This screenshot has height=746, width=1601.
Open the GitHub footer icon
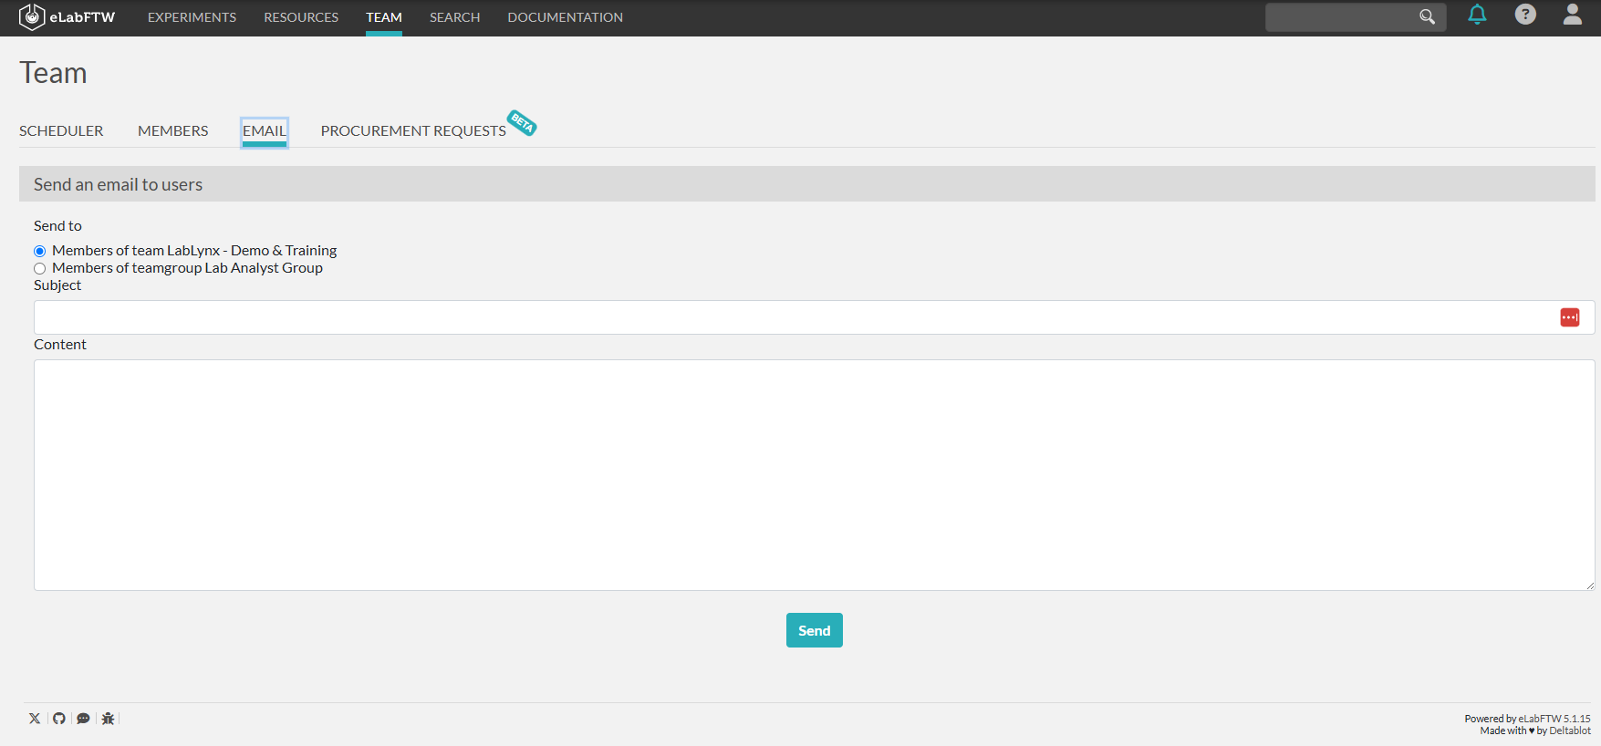pyautogui.click(x=59, y=719)
